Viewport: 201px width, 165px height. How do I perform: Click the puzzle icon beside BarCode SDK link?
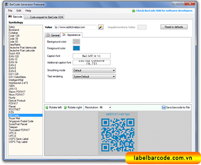pyautogui.click(x=134, y=11)
